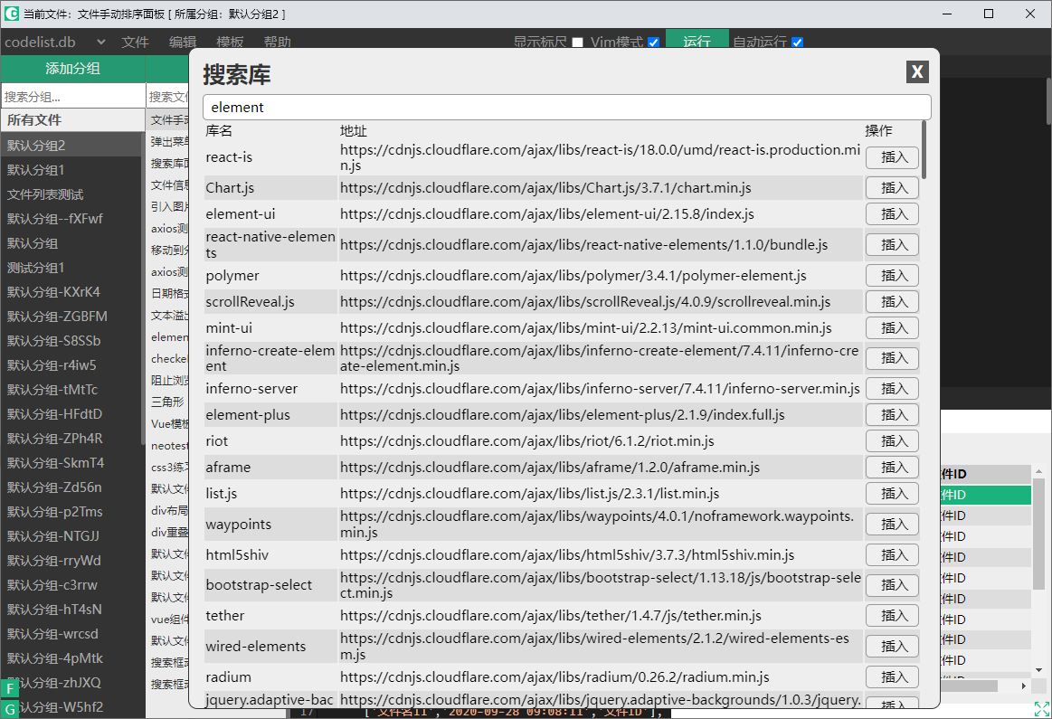Viewport: 1052px width, 719px height.
Task: Click the green F badge at bottom left
Action: pos(9,689)
